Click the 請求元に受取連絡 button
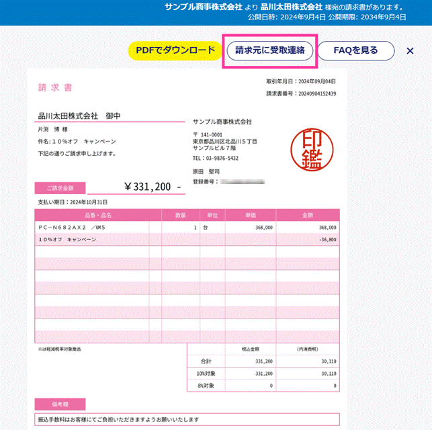Image resolution: width=432 pixels, height=430 pixels. (x=269, y=50)
